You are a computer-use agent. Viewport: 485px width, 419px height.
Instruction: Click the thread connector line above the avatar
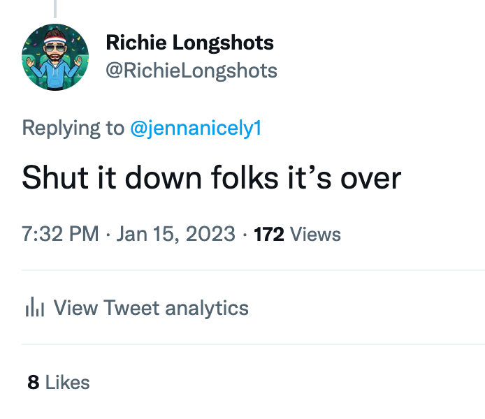55,8
